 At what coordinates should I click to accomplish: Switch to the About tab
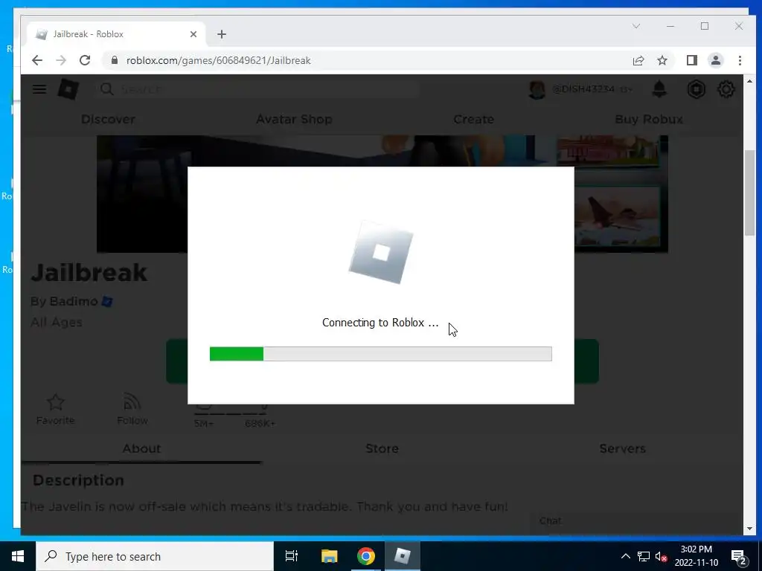[x=141, y=448]
